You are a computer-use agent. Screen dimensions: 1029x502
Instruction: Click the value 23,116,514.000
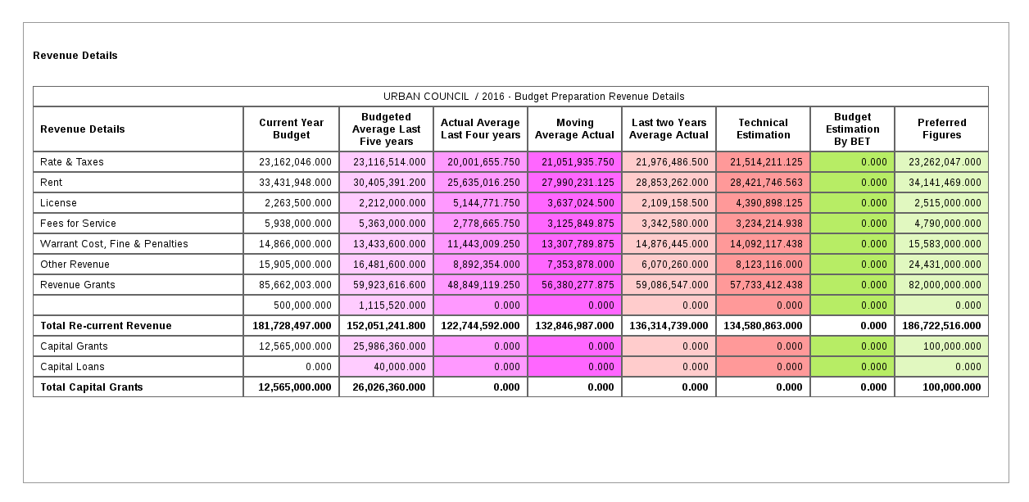pos(389,162)
